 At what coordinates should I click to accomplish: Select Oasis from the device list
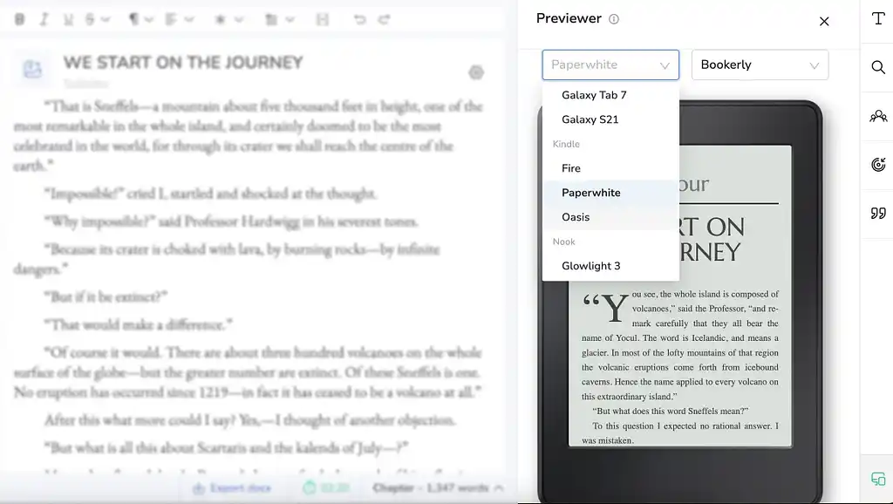click(576, 217)
